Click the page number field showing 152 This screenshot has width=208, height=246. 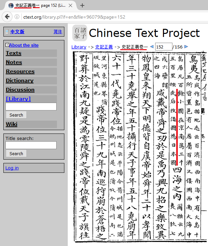point(163,47)
